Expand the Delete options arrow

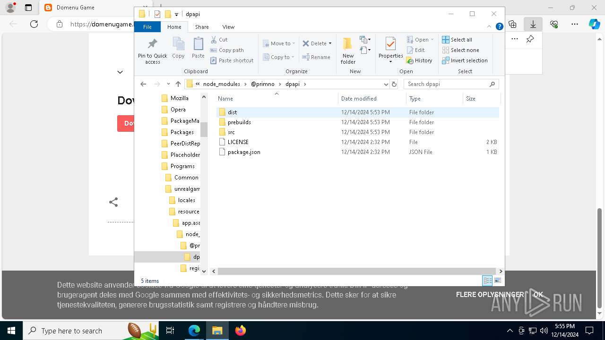330,43
